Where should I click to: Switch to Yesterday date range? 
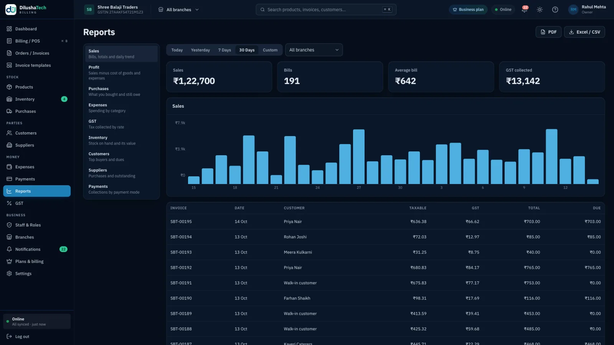(200, 50)
